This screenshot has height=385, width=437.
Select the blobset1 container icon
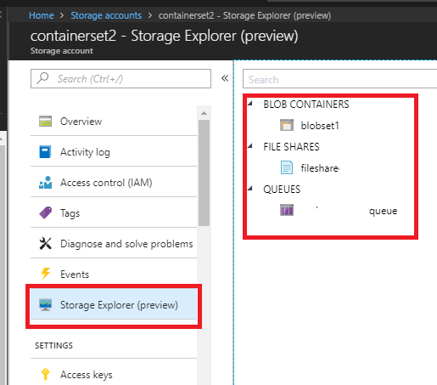(287, 125)
